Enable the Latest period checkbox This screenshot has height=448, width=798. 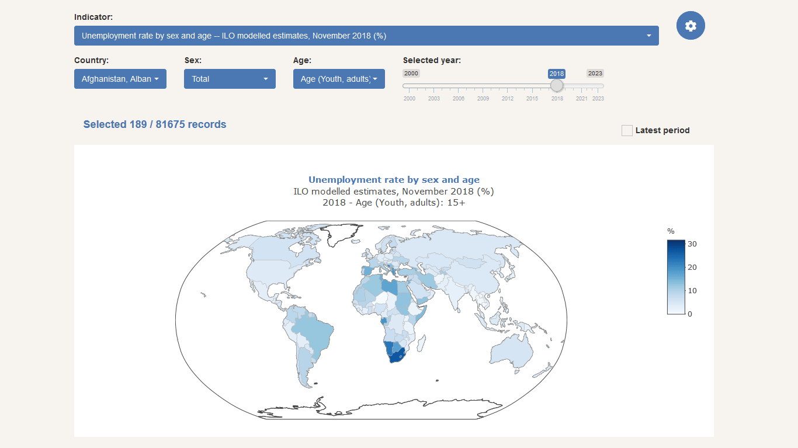[x=627, y=130]
